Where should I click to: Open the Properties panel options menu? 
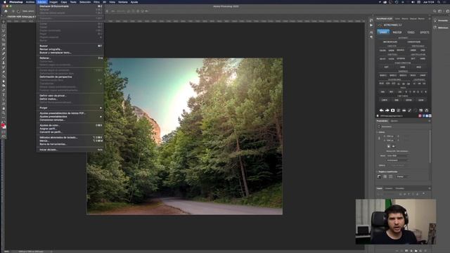(x=430, y=121)
